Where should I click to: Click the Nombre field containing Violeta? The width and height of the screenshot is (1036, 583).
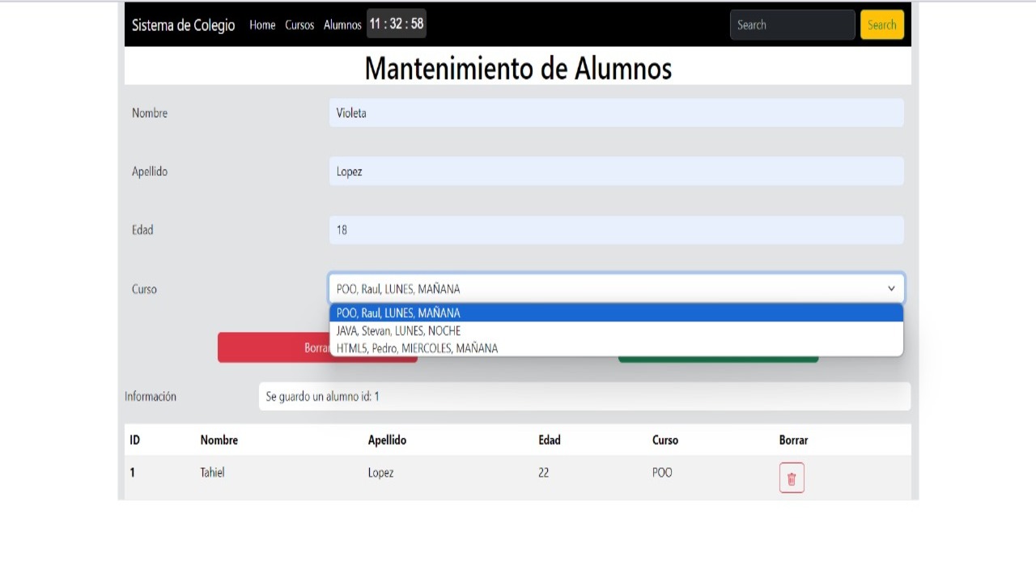point(616,113)
